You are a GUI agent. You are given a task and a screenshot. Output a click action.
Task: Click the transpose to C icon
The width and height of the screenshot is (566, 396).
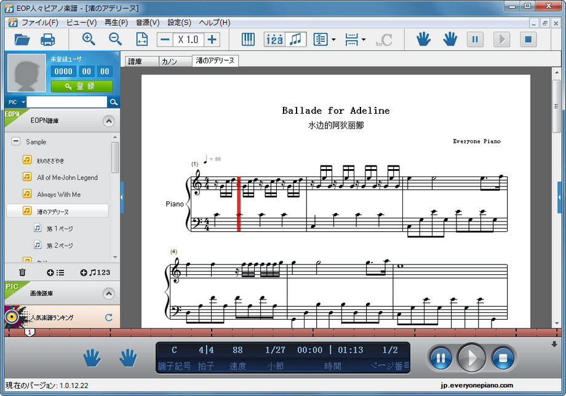click(x=384, y=40)
